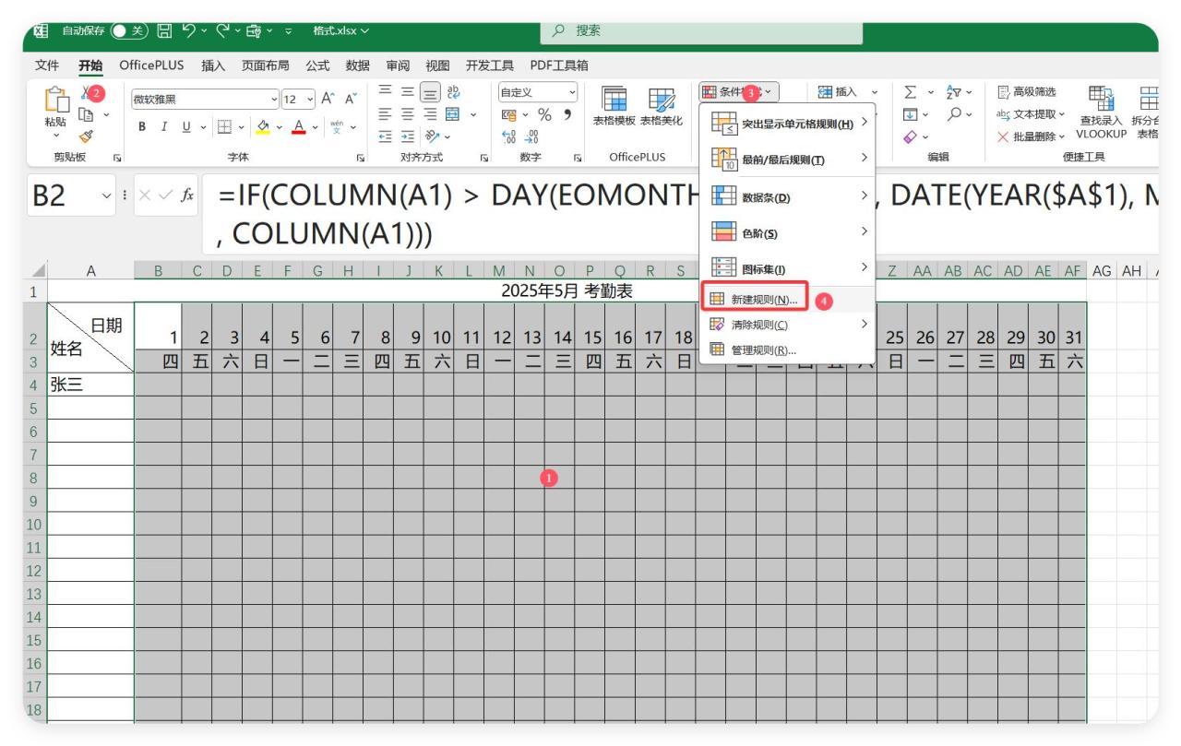Toggle Italic formatting
1181x746 pixels.
(164, 126)
